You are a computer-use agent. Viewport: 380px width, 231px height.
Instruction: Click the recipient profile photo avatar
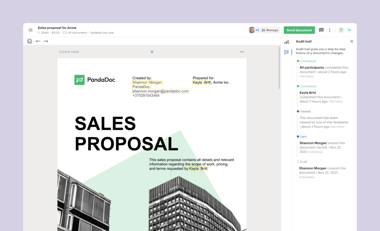tap(252, 30)
